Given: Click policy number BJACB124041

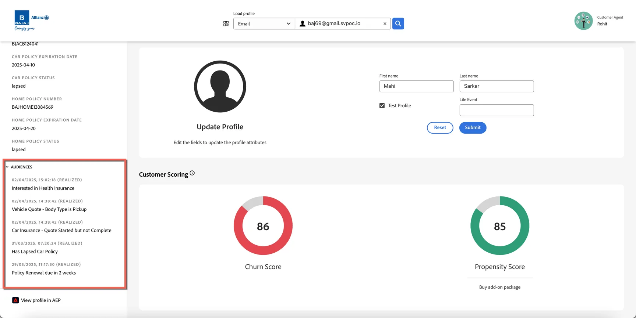Looking at the screenshot, I should pos(25,44).
